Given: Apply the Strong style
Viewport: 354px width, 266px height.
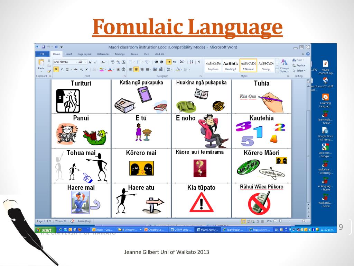Looking at the screenshot, I should point(266,65).
